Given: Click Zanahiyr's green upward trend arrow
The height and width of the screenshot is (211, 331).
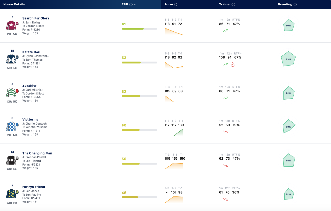Looking at the screenshot, I should coord(225,98).
